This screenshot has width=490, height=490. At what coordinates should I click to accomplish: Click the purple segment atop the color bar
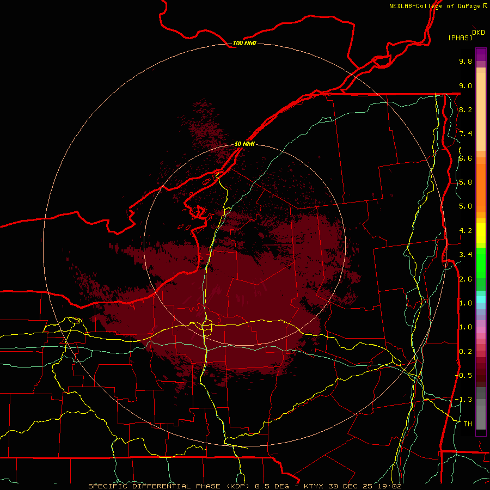point(481,55)
